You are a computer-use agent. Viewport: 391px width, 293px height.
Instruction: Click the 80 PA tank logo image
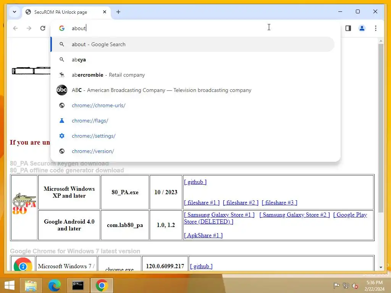tap(24, 204)
